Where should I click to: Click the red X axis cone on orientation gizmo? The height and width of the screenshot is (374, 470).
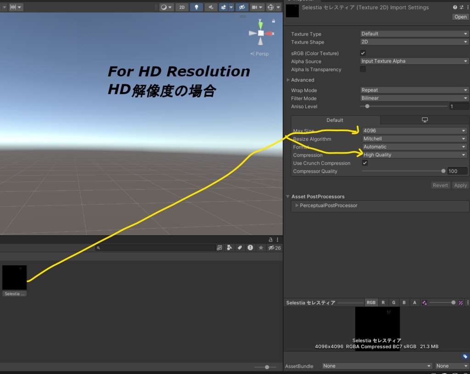pos(269,33)
